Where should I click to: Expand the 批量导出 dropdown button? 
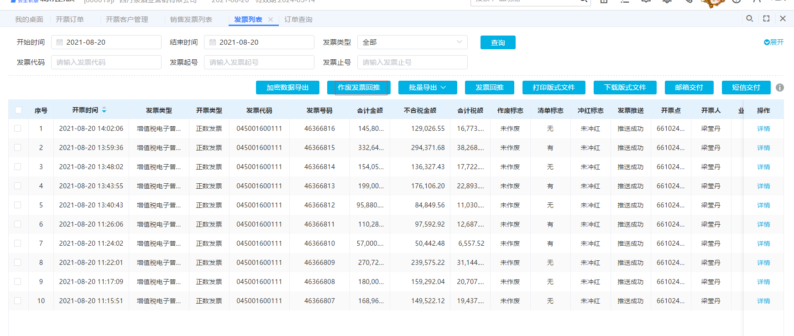coord(428,88)
